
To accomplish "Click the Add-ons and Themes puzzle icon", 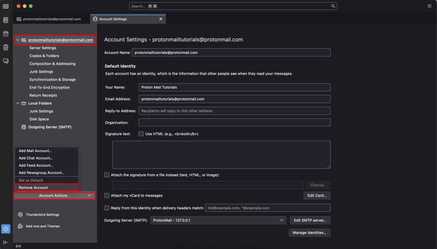I will tap(20, 226).
